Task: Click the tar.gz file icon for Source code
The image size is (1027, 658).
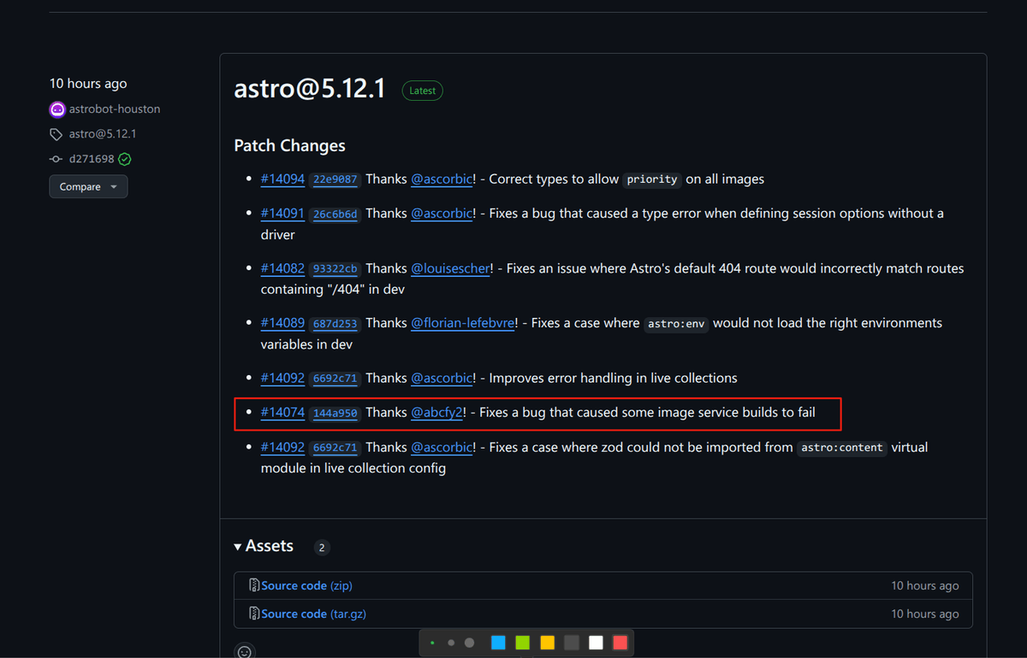Action: [x=254, y=614]
